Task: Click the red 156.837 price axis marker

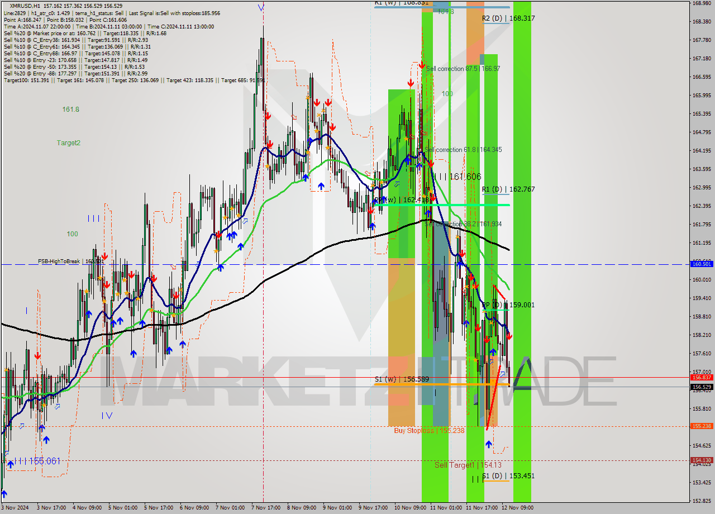Action: pyautogui.click(x=702, y=377)
